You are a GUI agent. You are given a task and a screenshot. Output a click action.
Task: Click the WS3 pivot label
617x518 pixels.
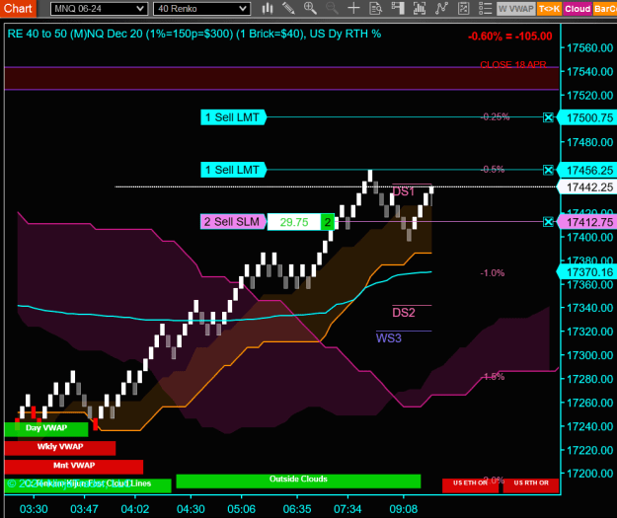click(389, 338)
